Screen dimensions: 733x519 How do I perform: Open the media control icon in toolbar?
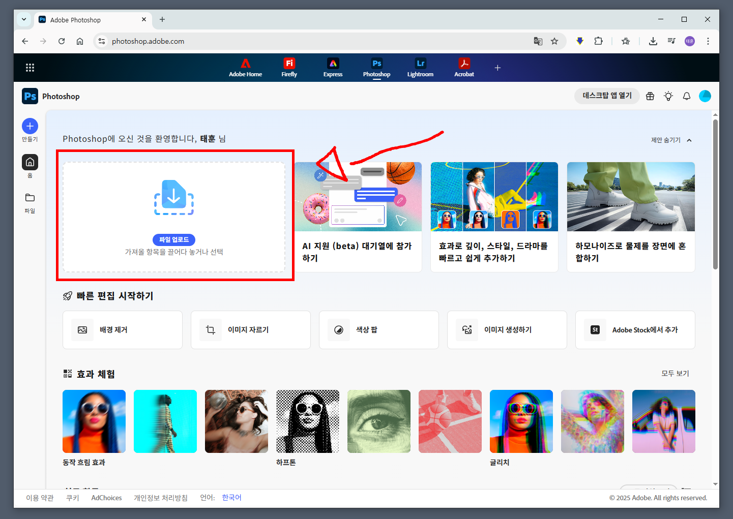pos(671,41)
